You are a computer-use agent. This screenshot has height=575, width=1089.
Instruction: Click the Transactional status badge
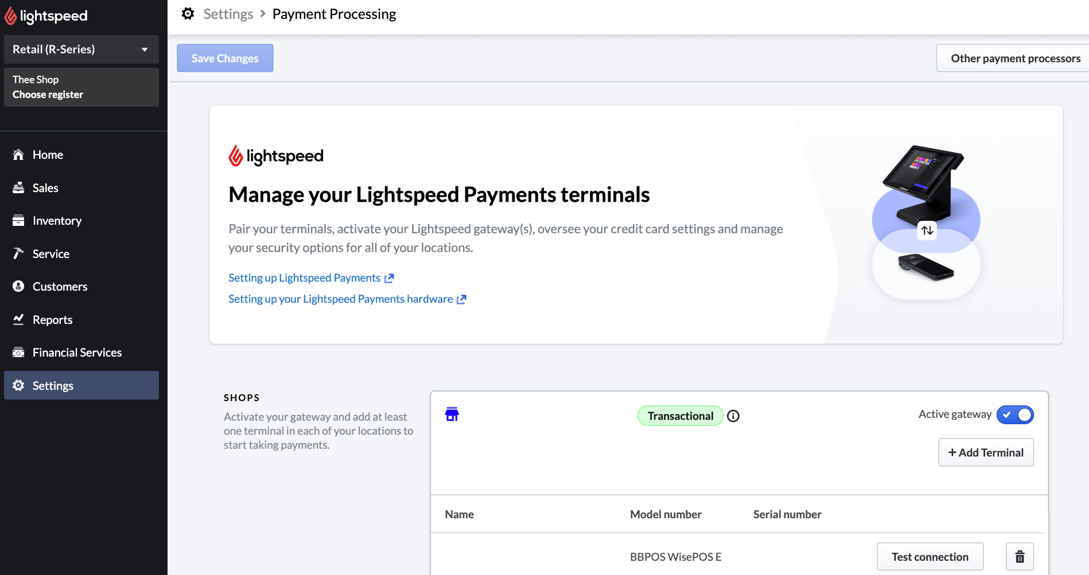[x=680, y=416]
